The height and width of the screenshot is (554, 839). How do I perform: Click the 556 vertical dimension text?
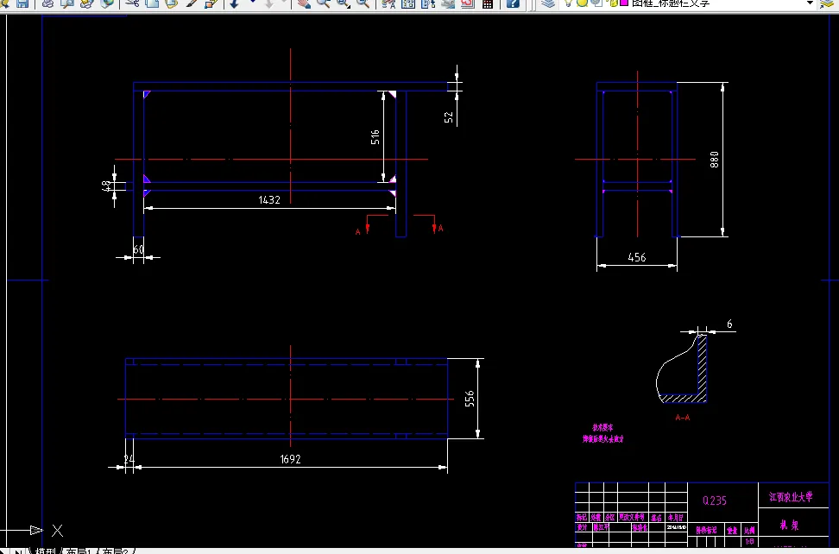[470, 399]
